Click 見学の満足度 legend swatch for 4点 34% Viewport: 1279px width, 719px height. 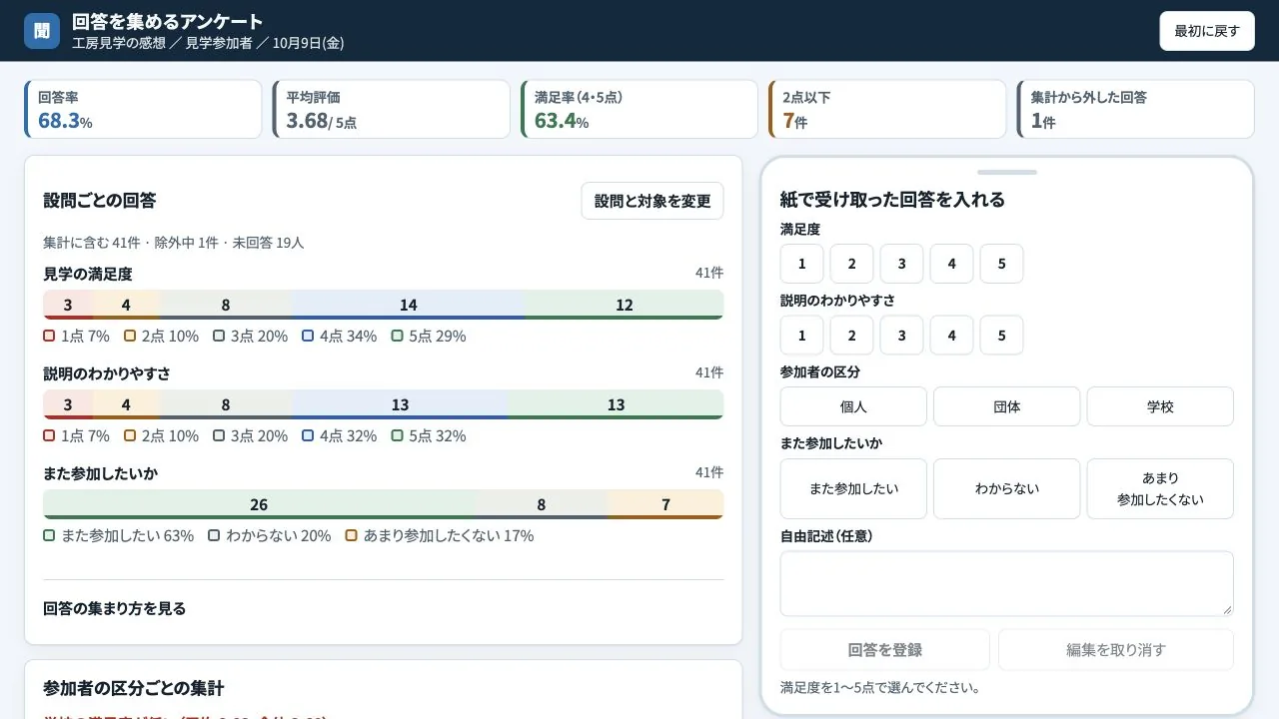(308, 337)
